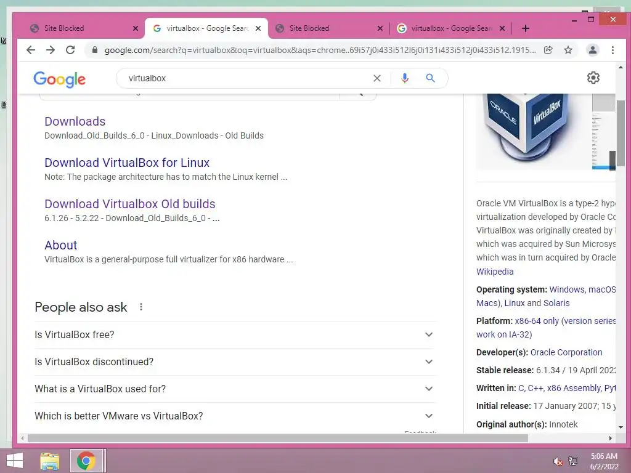Switch to the last virtualbox Google Search tab
The height and width of the screenshot is (473, 631).
click(x=450, y=28)
